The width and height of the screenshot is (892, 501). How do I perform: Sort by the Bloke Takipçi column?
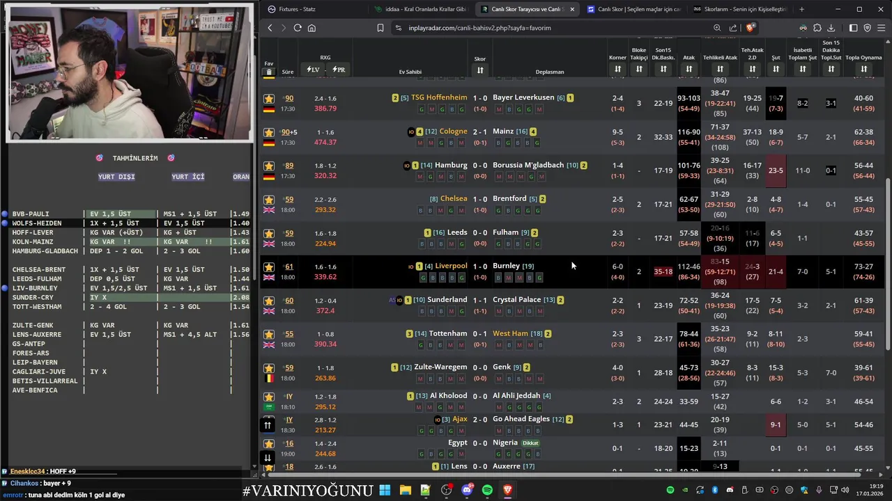[639, 69]
